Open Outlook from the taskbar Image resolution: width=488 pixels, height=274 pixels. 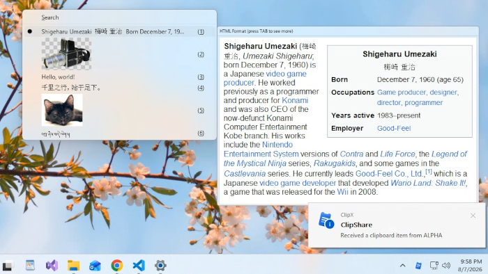tap(95, 266)
